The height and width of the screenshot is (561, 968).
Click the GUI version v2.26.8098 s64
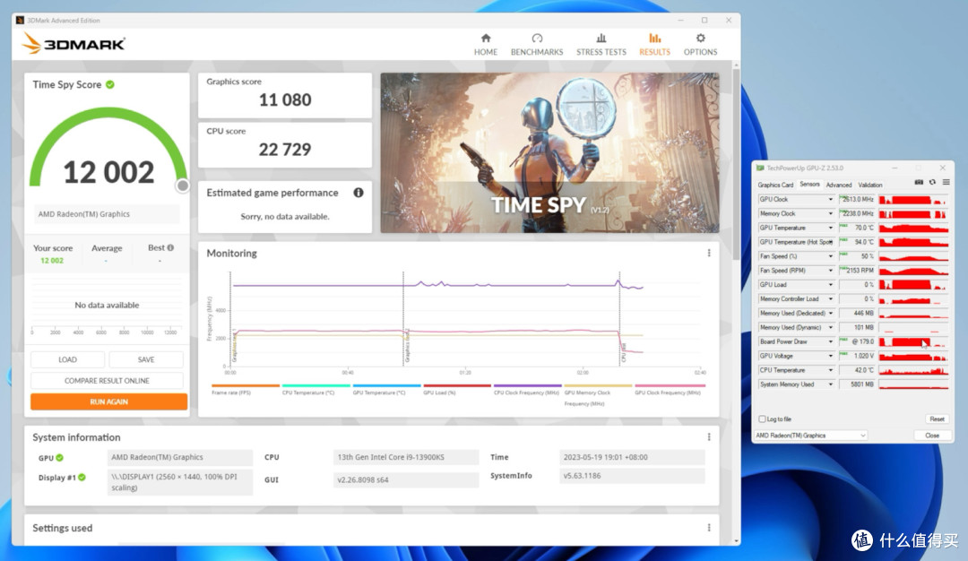tap(406, 479)
